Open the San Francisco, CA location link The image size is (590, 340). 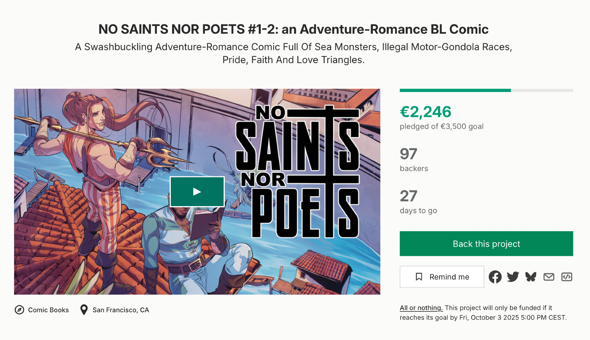click(x=121, y=310)
